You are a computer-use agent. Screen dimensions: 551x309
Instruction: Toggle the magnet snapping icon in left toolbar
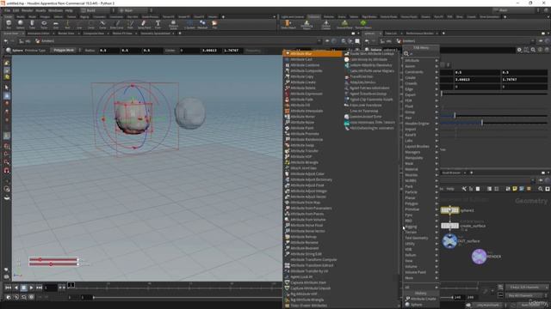tap(7, 171)
